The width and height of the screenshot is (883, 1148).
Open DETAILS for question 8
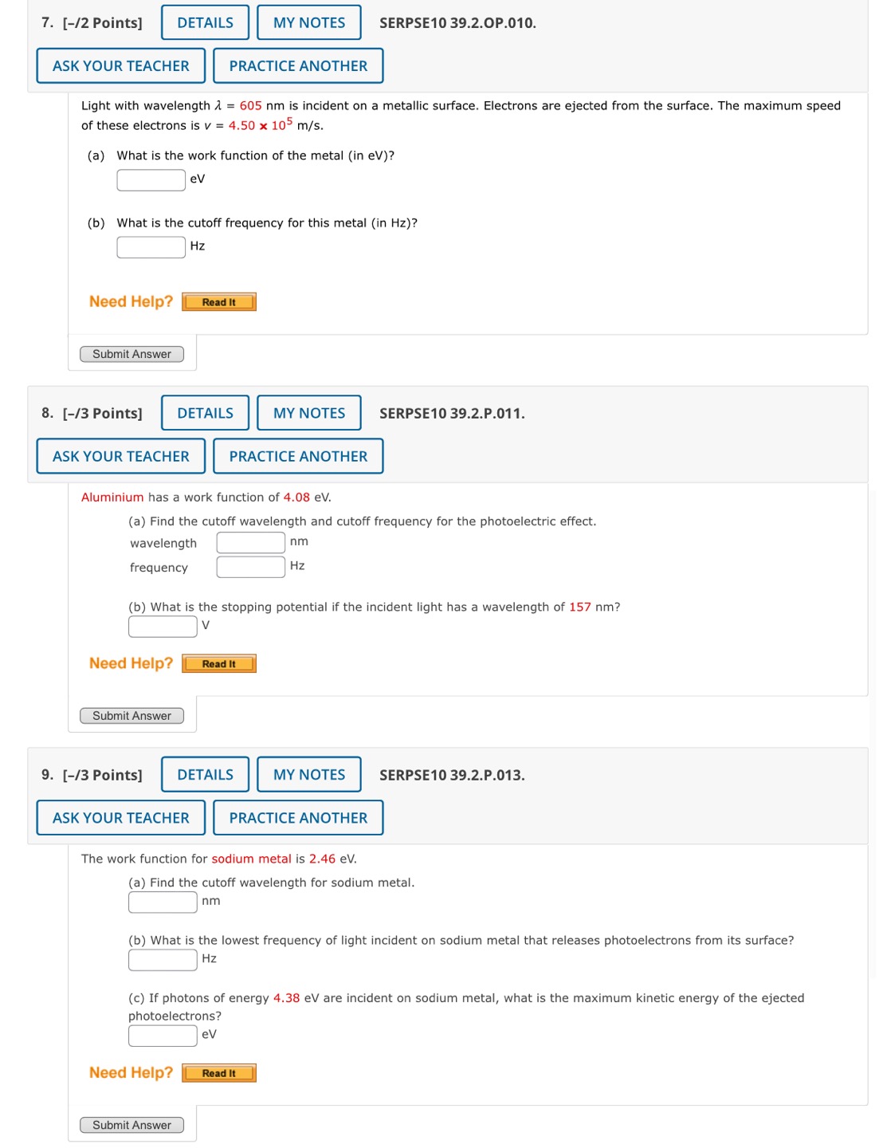(204, 413)
